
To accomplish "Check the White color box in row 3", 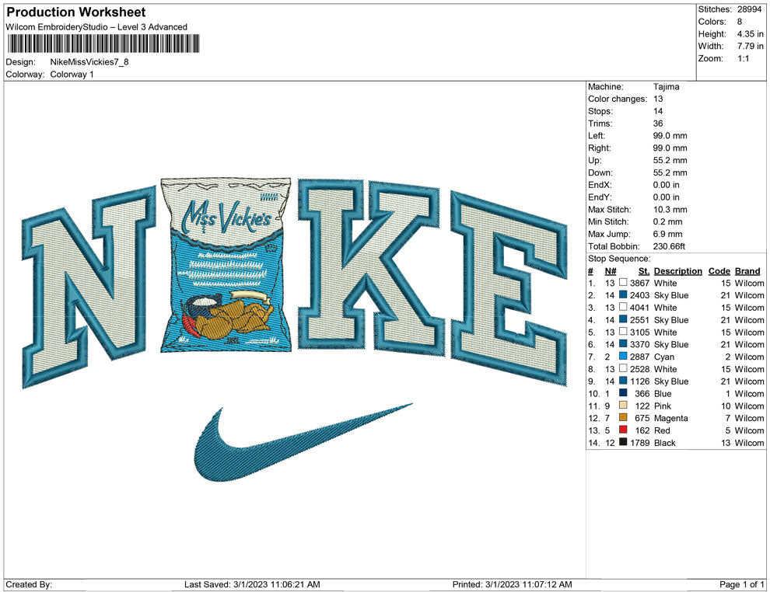I will coord(622,307).
